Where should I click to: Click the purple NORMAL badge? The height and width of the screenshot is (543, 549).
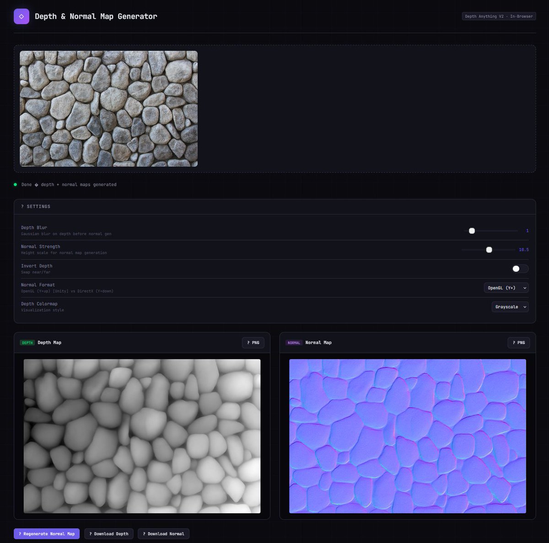pyautogui.click(x=294, y=343)
